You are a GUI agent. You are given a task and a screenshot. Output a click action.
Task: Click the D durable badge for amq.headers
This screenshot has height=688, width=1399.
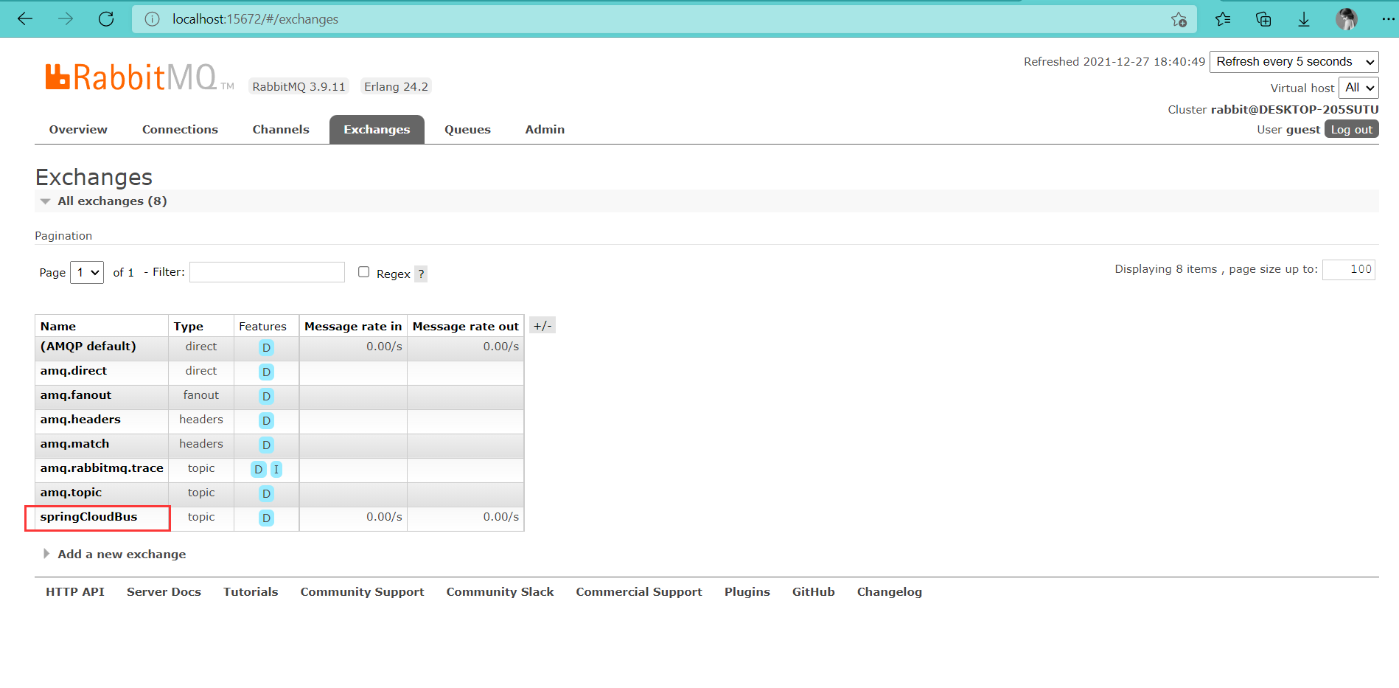[266, 420]
